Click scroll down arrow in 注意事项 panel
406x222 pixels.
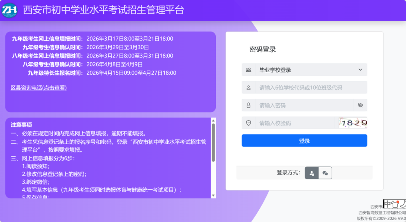pos(213,196)
